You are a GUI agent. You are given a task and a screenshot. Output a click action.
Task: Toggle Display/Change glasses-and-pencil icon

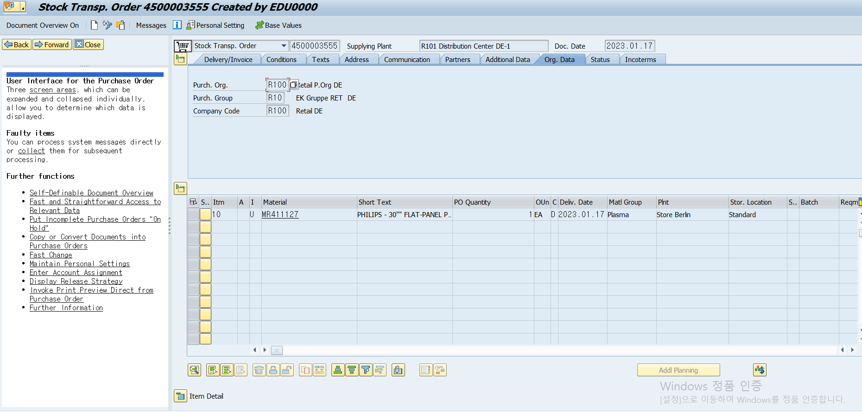[x=107, y=25]
